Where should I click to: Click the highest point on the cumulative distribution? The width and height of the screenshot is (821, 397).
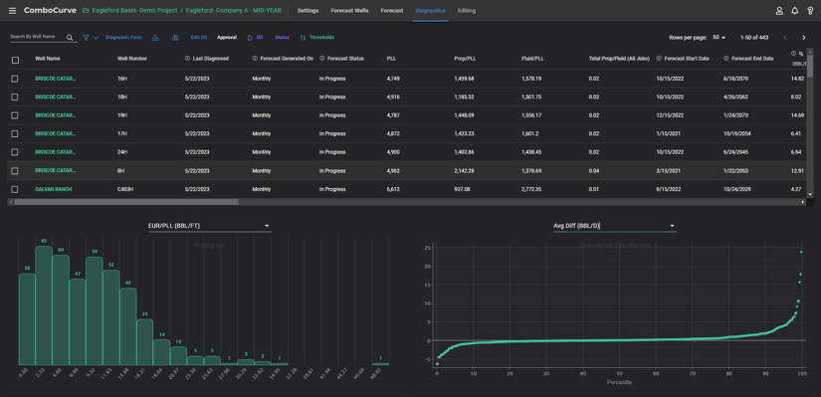(x=801, y=252)
